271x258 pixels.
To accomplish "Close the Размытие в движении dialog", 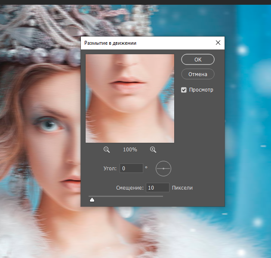I will coord(218,43).
